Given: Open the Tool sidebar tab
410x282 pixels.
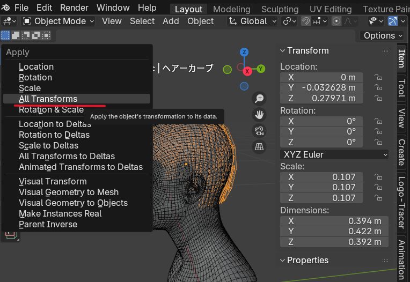Looking at the screenshot, I should [x=401, y=88].
